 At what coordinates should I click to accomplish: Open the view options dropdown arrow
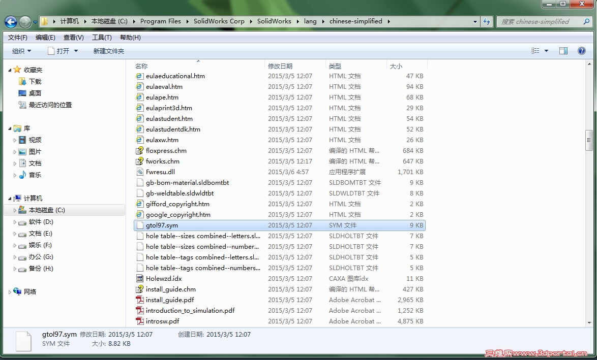click(x=546, y=51)
